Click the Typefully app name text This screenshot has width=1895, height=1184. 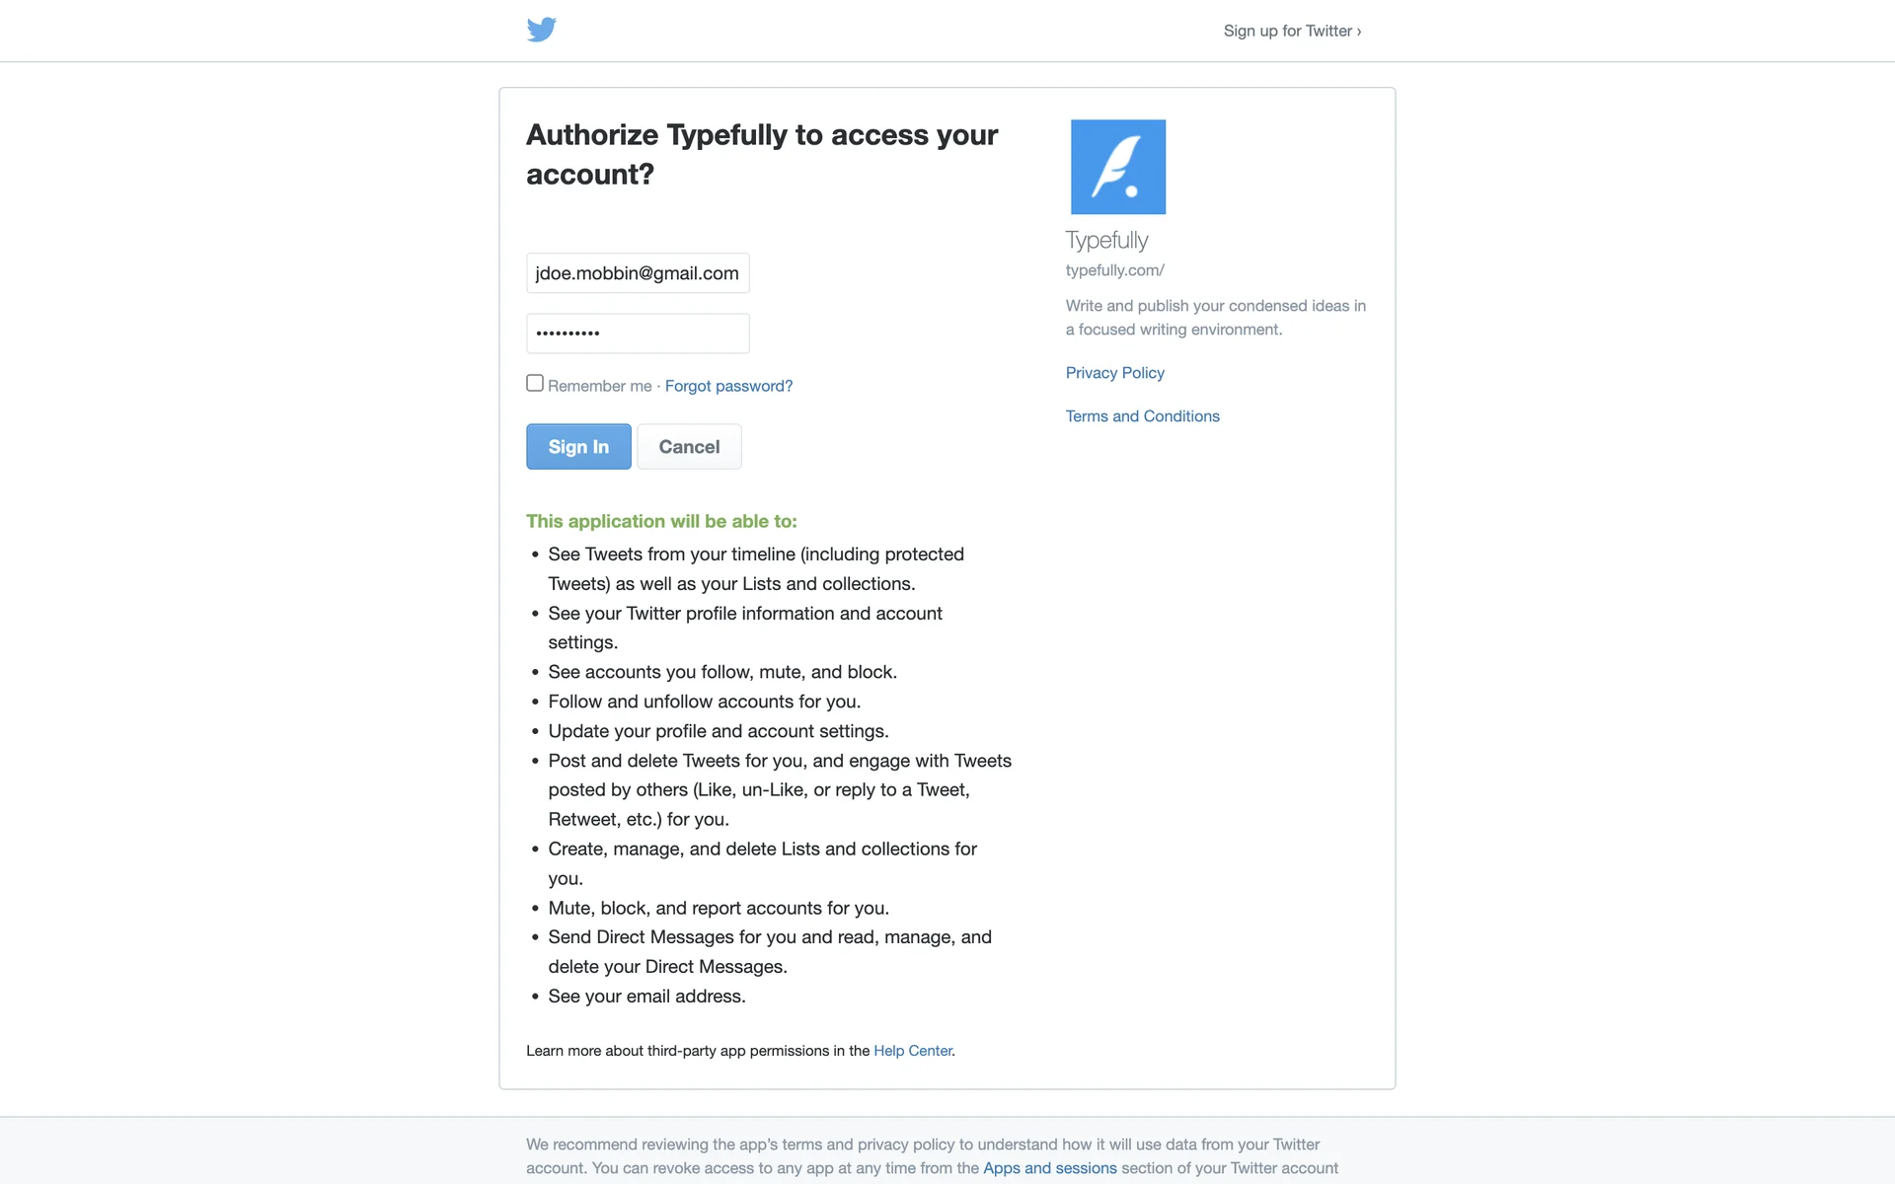1106,240
